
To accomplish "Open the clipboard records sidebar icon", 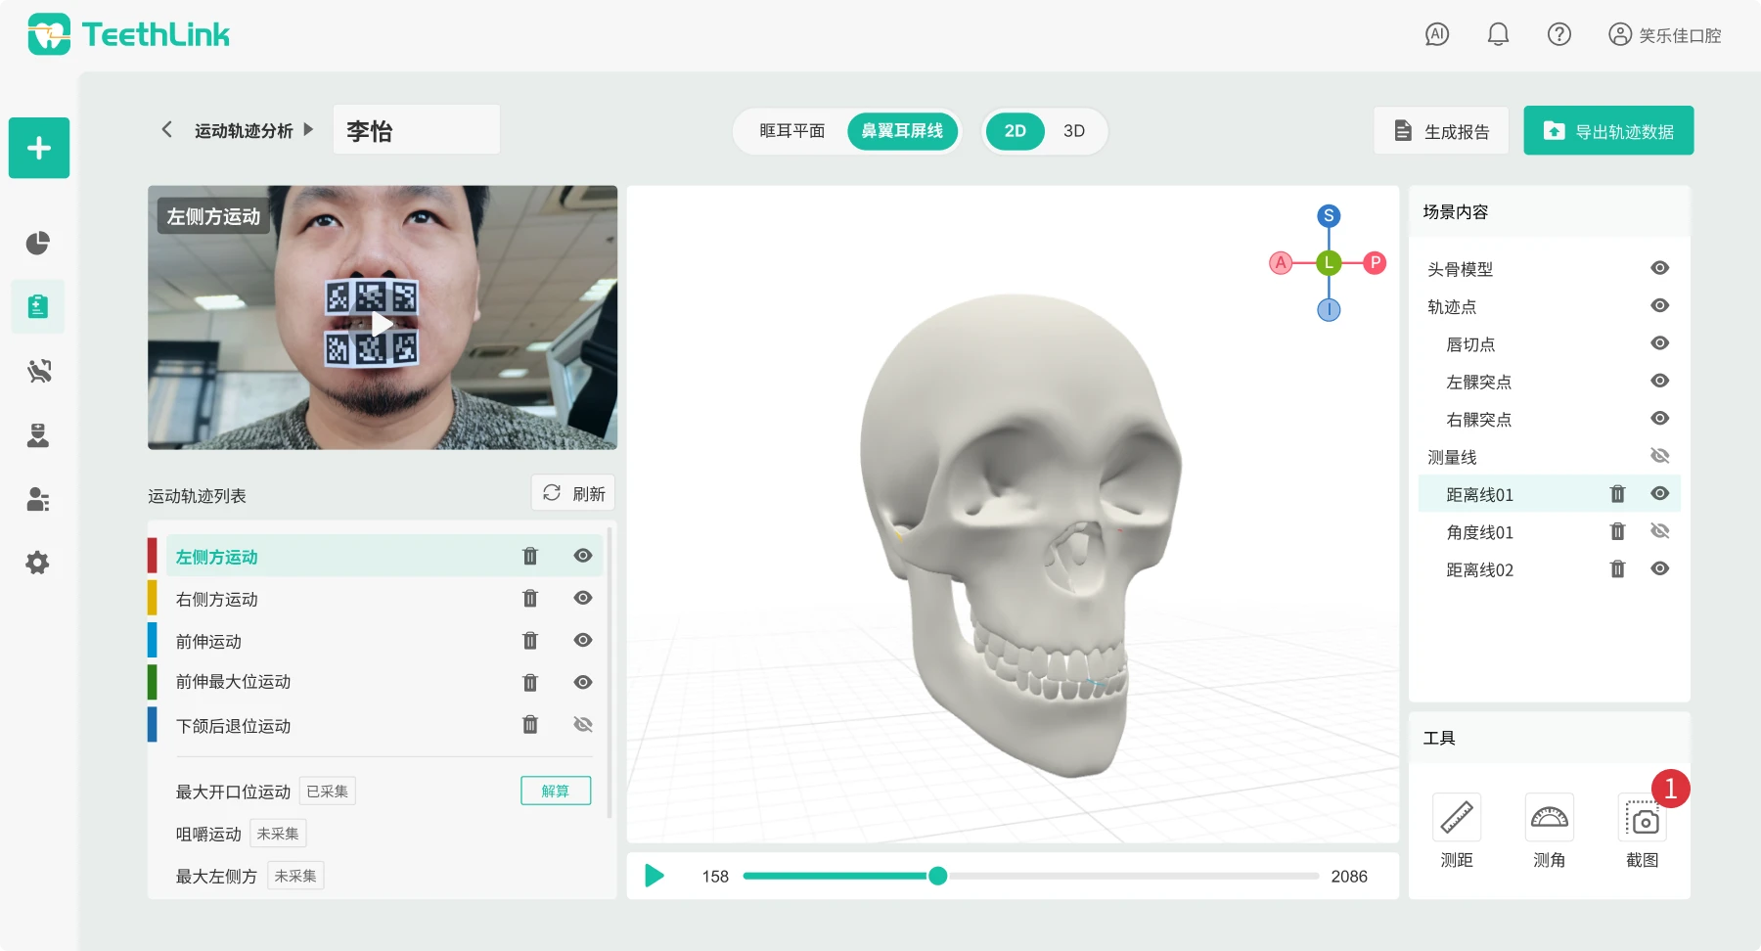I will click(x=38, y=306).
